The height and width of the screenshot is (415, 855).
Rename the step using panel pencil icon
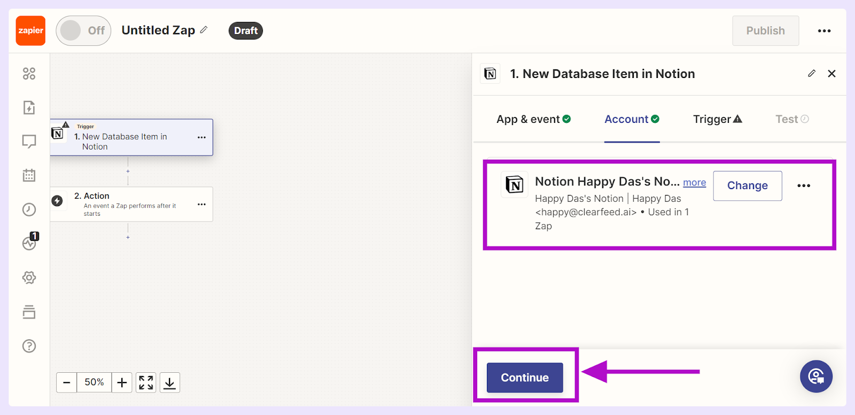[x=812, y=73]
